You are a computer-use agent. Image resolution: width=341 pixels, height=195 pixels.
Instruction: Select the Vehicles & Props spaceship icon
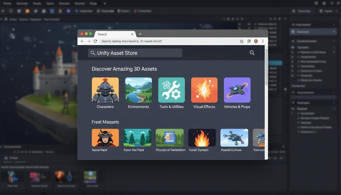237,90
